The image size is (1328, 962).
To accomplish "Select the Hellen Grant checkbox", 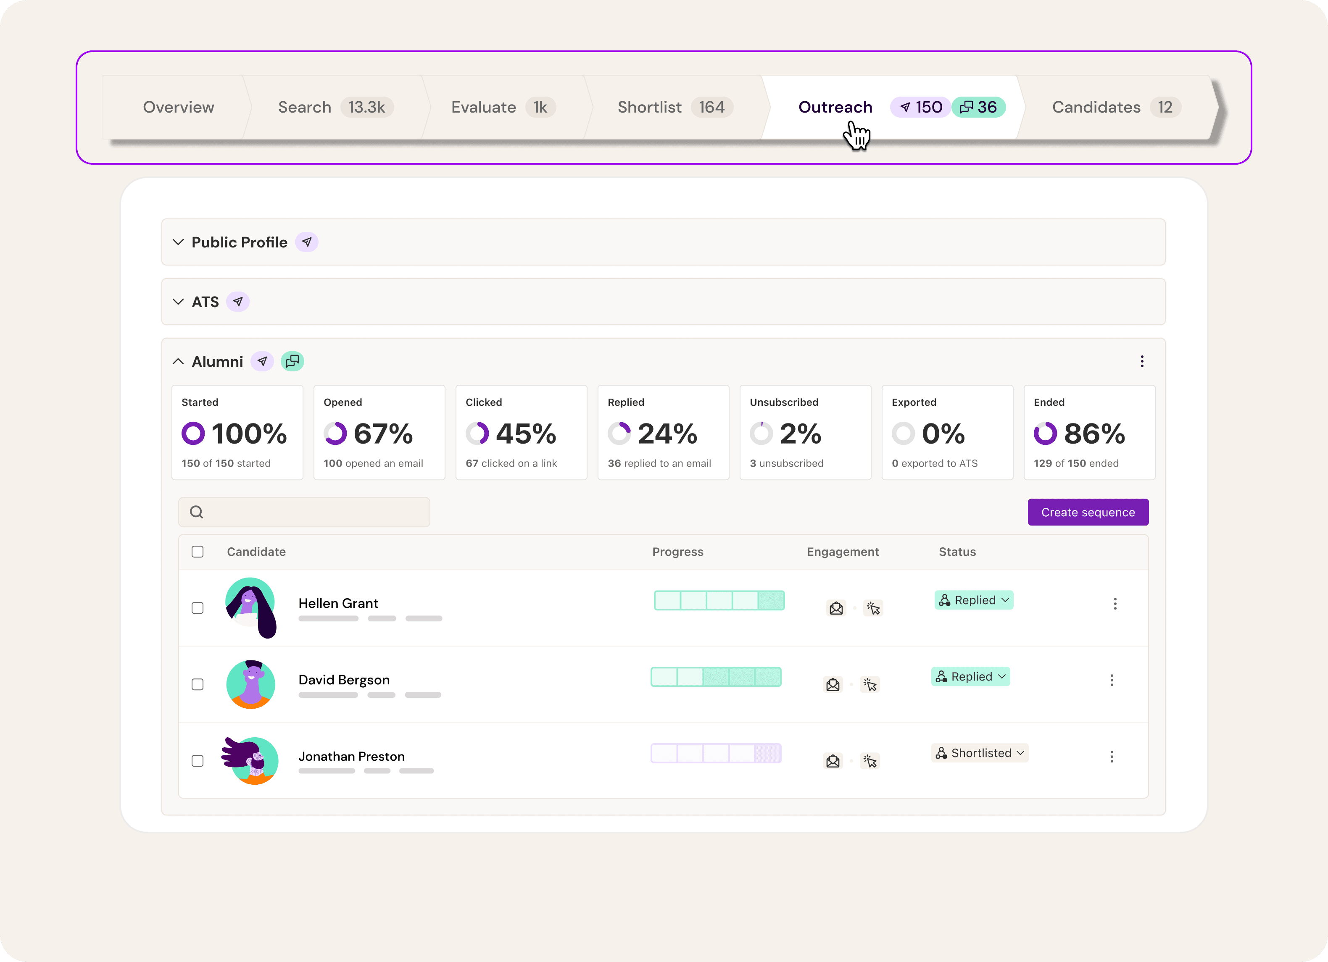I will 198,609.
